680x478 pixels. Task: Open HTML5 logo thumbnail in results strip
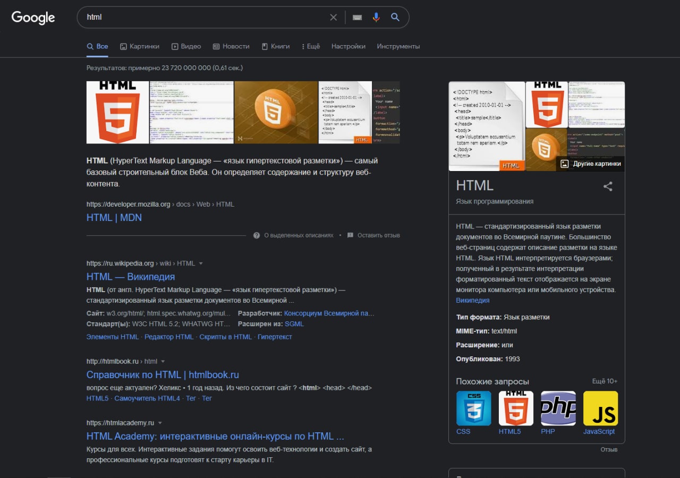117,112
